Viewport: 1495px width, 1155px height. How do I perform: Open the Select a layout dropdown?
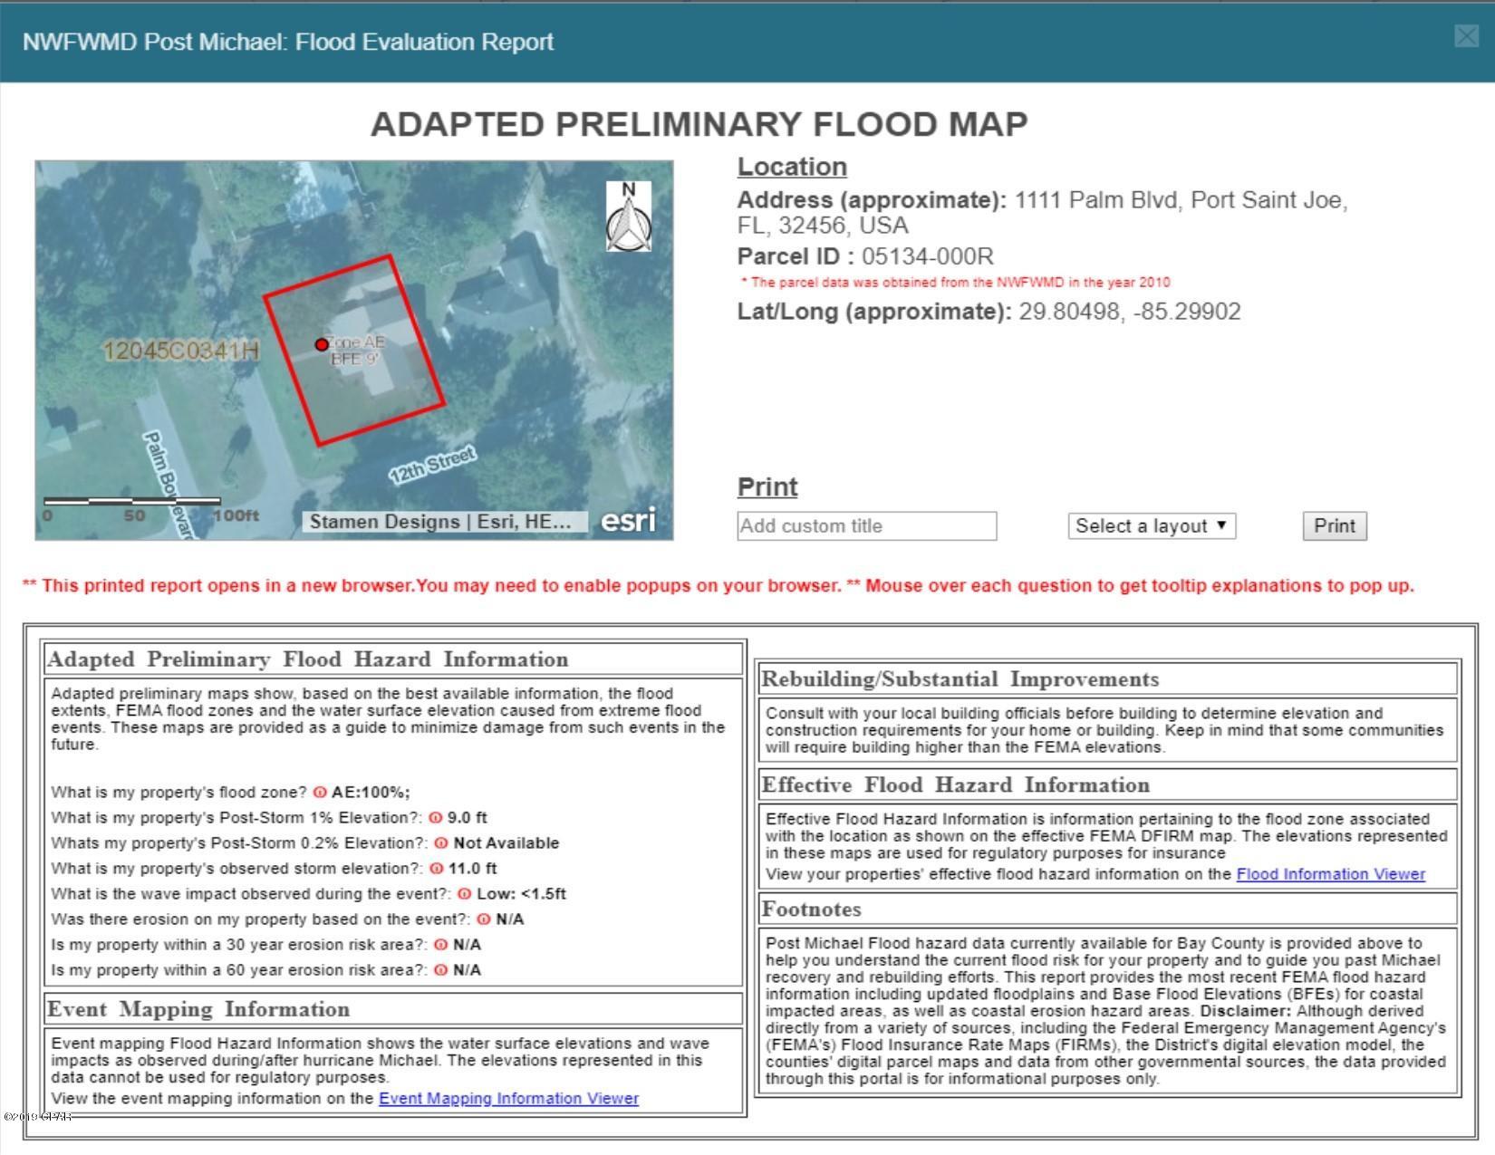coord(1152,525)
